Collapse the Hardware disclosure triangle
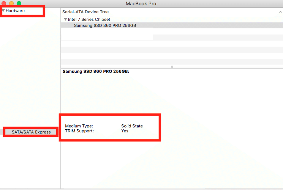 3,11
